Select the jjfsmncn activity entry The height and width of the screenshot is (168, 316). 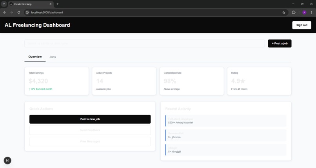pyautogui.click(x=226, y=135)
